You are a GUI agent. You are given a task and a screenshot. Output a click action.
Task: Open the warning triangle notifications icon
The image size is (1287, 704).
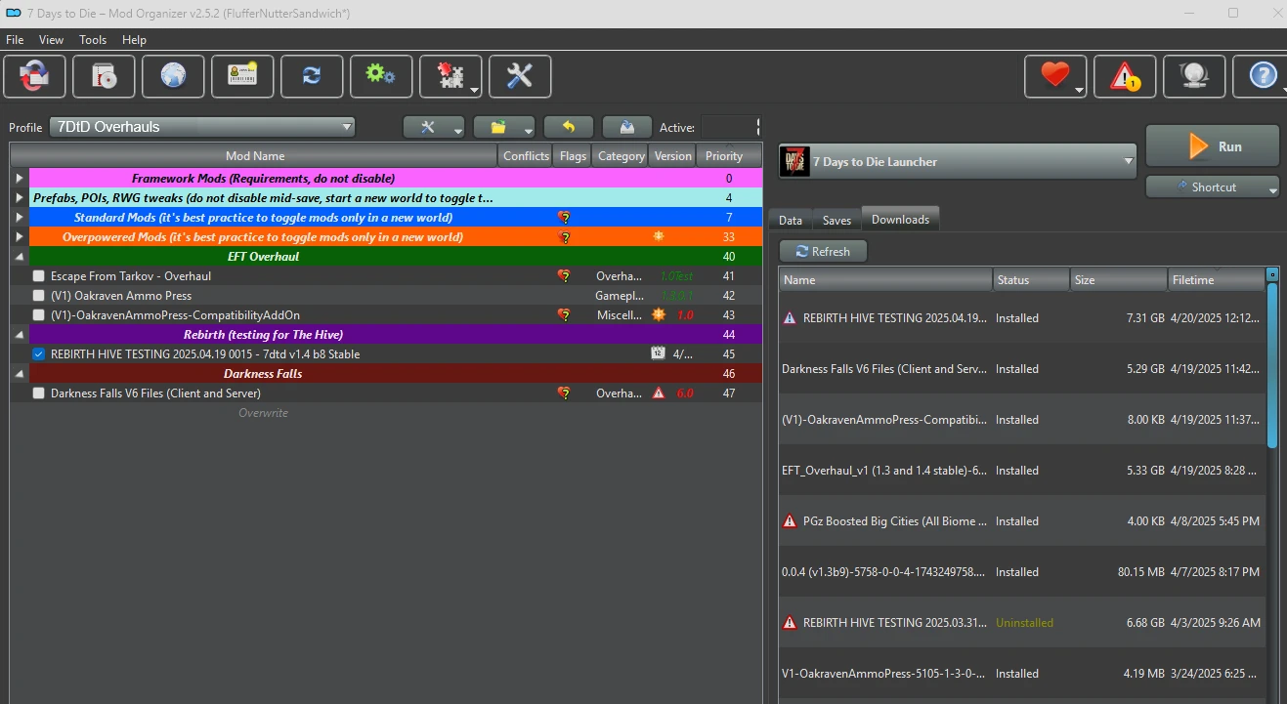(x=1125, y=76)
